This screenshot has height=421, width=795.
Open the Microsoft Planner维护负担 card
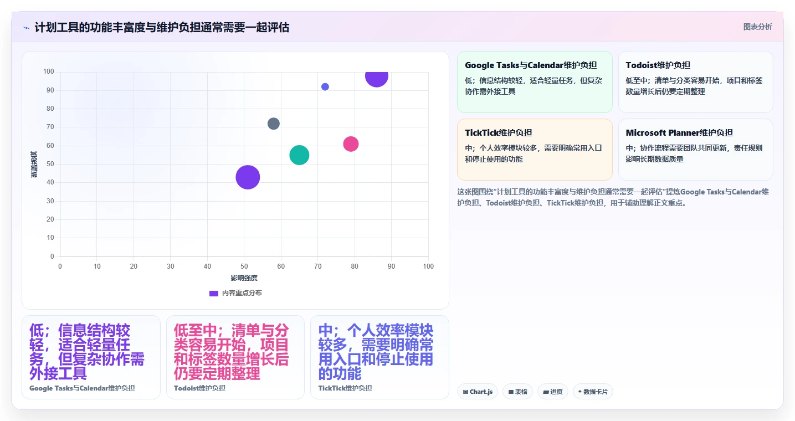[695, 150]
